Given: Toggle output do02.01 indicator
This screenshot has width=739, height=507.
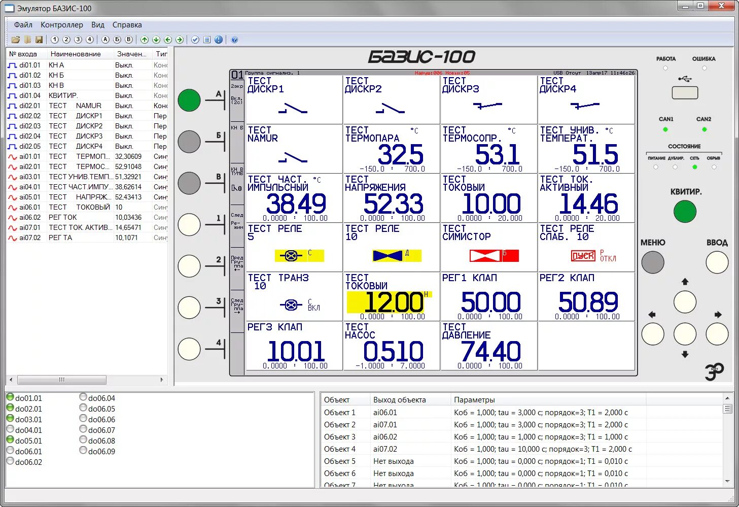Looking at the screenshot, I should tap(10, 408).
